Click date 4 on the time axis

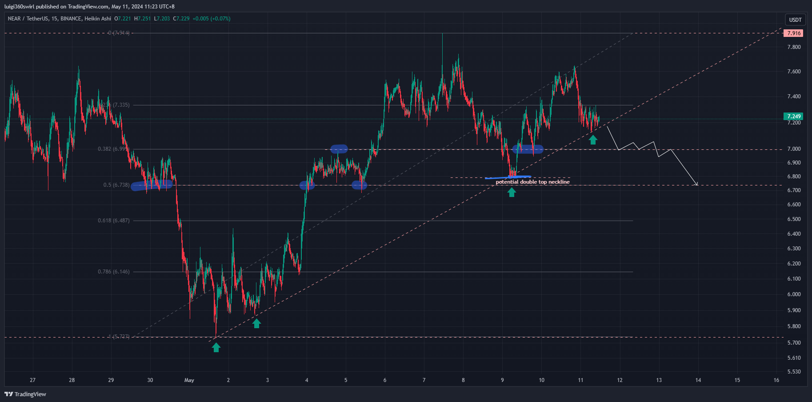click(x=307, y=380)
